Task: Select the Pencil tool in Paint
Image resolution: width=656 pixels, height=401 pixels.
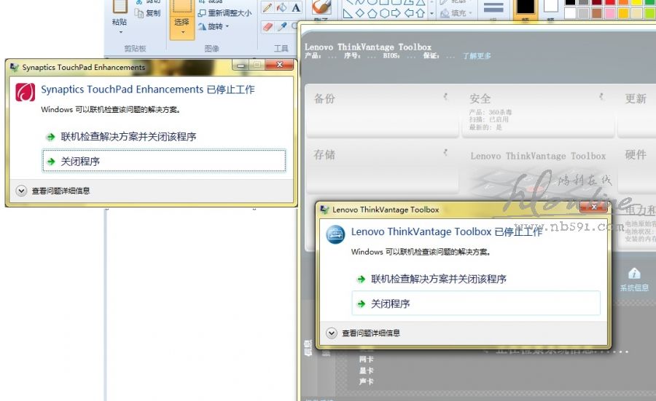Action: coord(268,7)
